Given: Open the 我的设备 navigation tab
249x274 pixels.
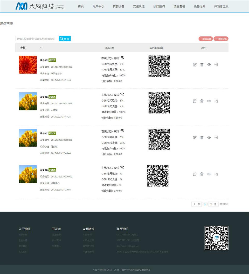Looking at the screenshot, I should point(119,6).
